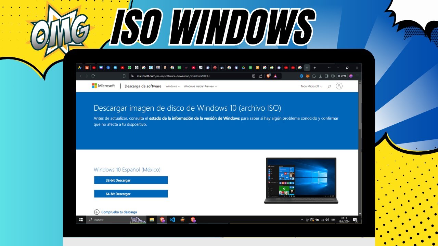The image size is (438, 246).
Task: Open the Brave Wallet icon
Action: [x=333, y=76]
